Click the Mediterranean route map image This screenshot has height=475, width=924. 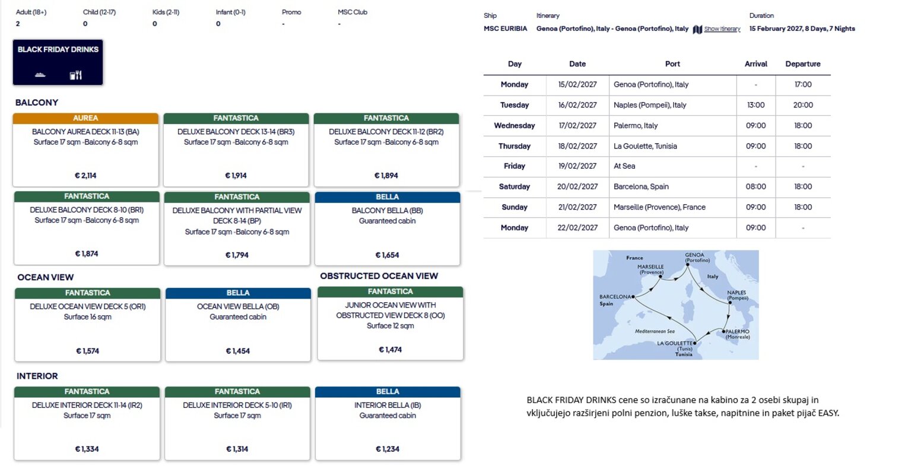click(x=676, y=305)
